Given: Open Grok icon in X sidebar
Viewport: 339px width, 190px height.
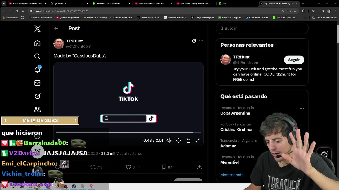Looking at the screenshot, I should coord(37,96).
